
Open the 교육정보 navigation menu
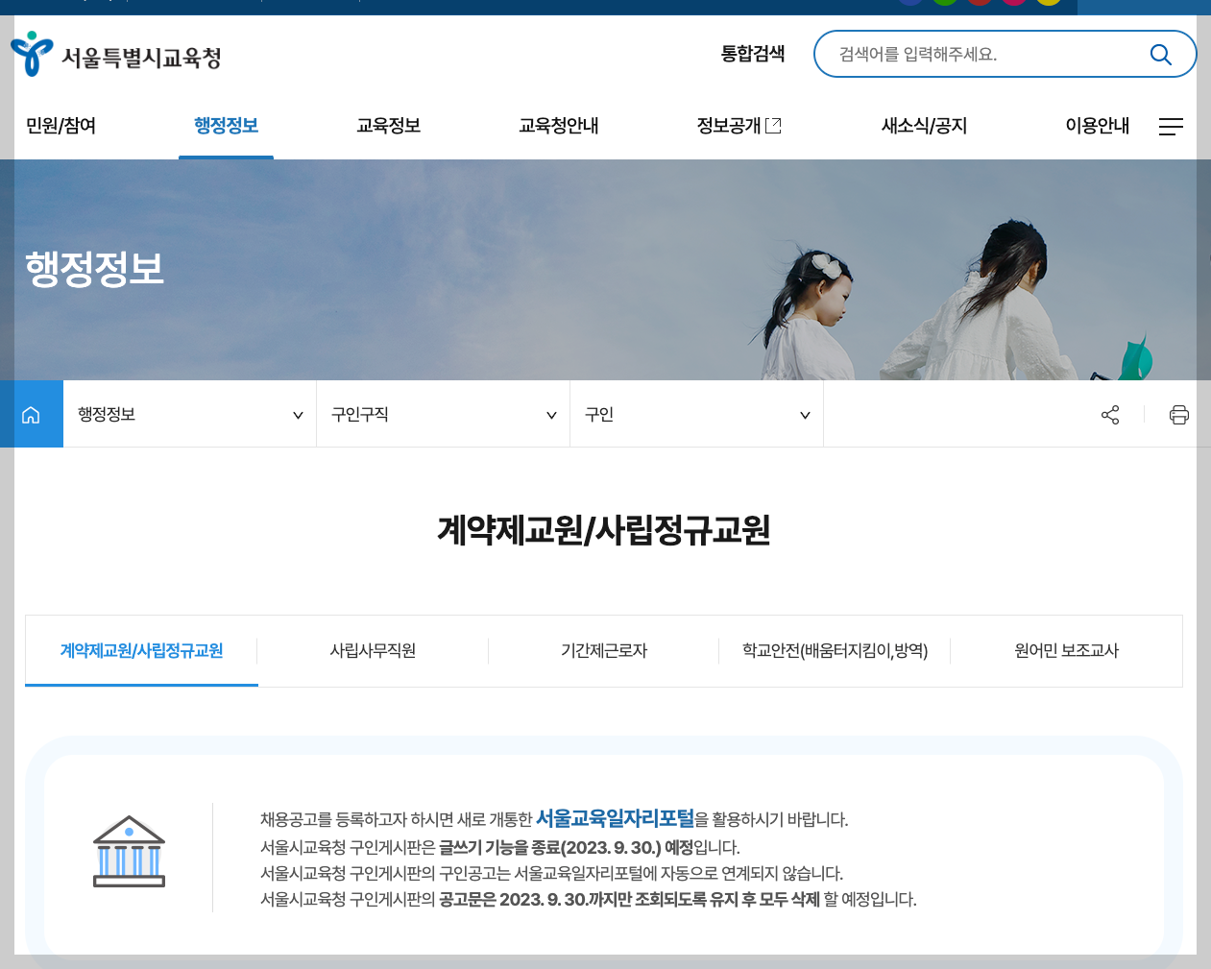pos(388,126)
